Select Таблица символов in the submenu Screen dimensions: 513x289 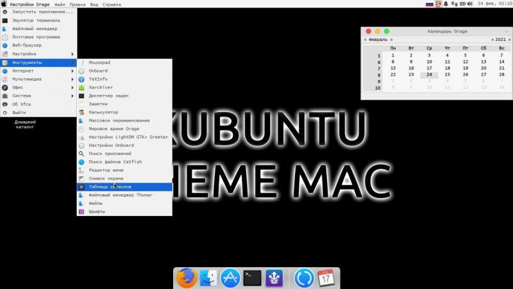click(124, 186)
